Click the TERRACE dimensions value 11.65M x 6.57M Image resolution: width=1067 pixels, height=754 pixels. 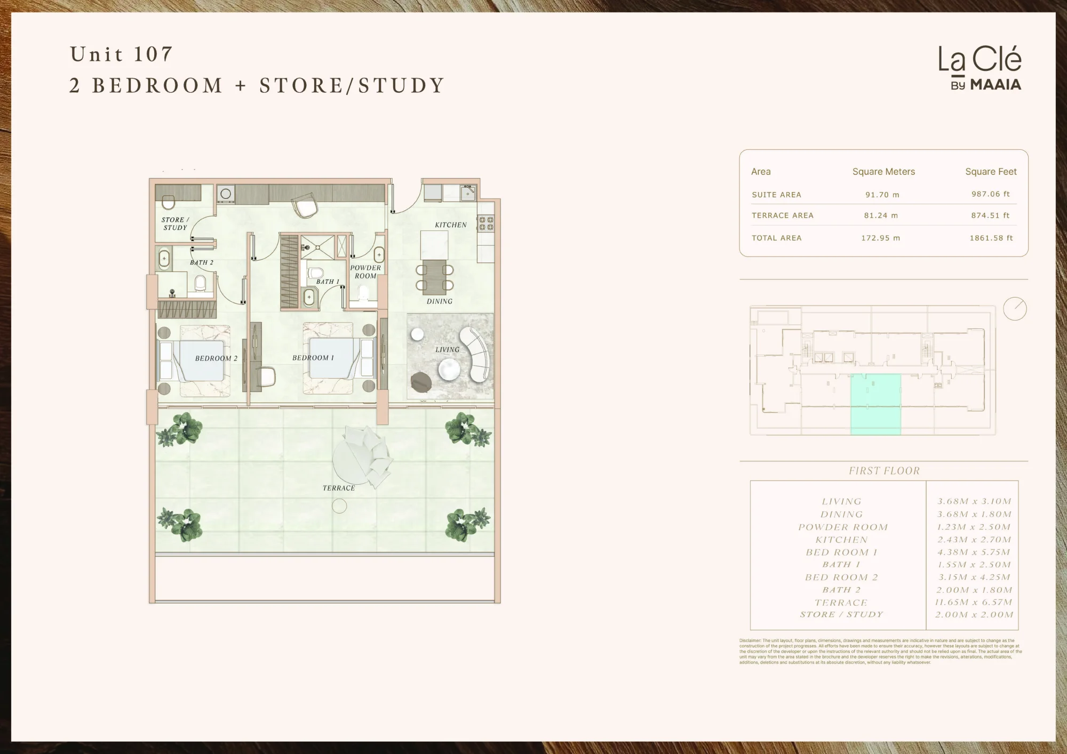click(973, 602)
